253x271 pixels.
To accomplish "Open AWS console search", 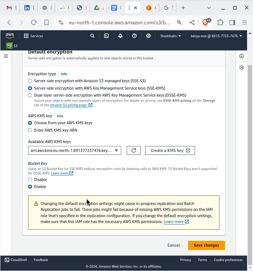I will pyautogui.click(x=92, y=36).
